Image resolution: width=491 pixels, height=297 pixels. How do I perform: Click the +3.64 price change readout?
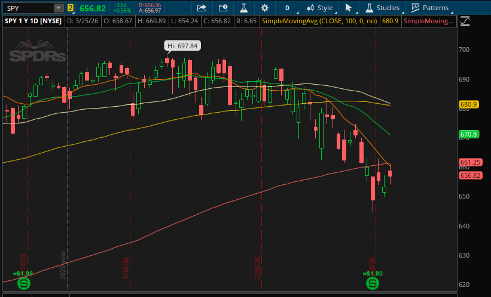click(120, 5)
